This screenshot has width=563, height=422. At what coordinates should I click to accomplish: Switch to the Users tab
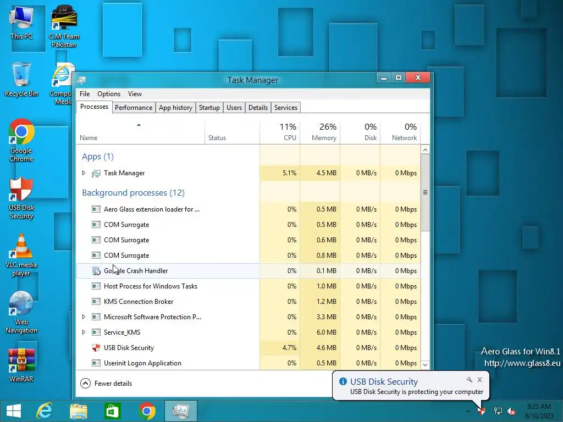(234, 108)
